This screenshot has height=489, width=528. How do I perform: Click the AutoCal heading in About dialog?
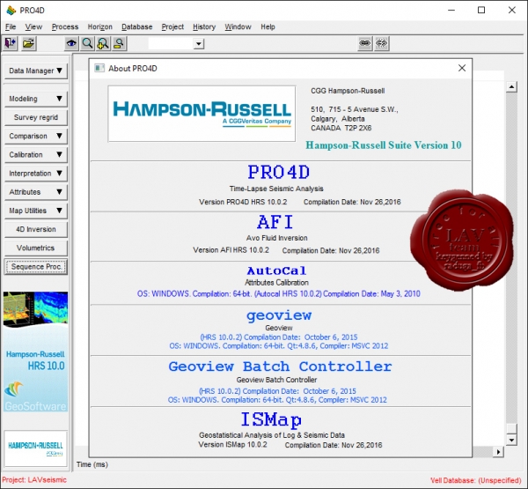[x=276, y=270]
